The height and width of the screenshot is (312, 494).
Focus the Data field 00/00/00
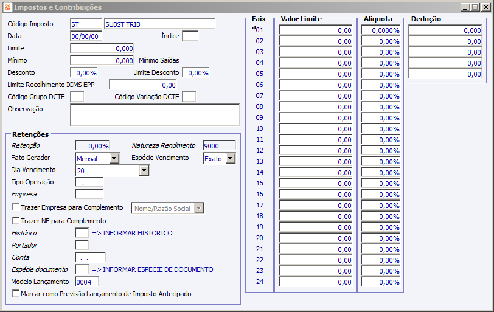pyautogui.click(x=86, y=36)
